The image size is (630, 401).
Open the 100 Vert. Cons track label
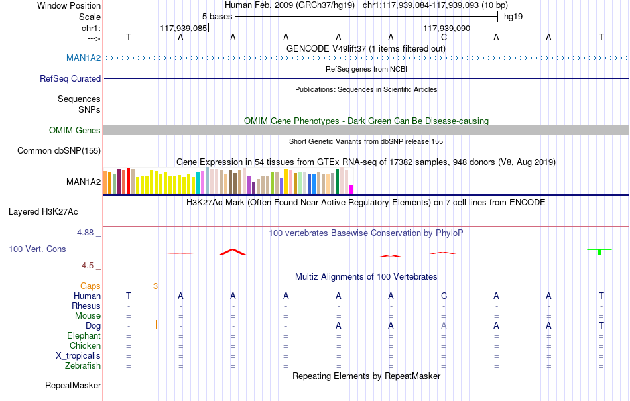tap(37, 249)
